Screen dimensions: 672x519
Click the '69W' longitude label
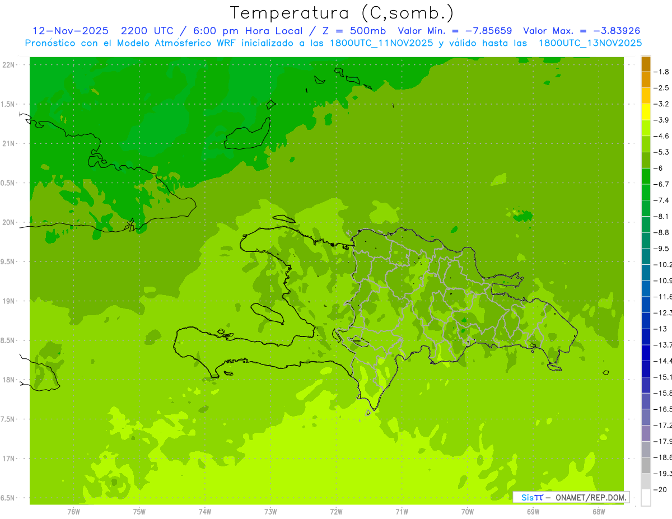(x=533, y=512)
